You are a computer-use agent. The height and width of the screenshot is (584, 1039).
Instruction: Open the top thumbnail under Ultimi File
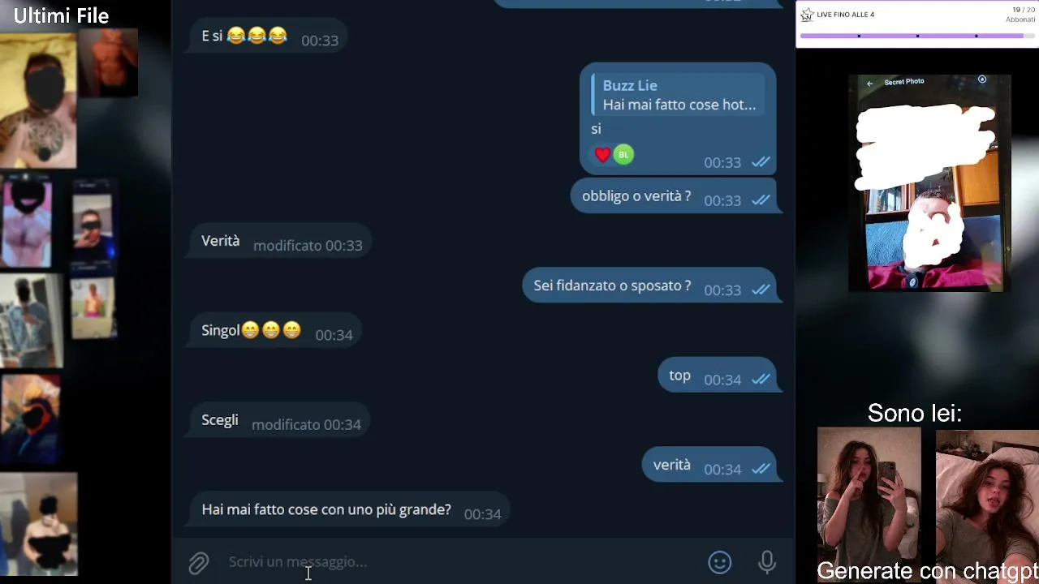click(x=38, y=99)
